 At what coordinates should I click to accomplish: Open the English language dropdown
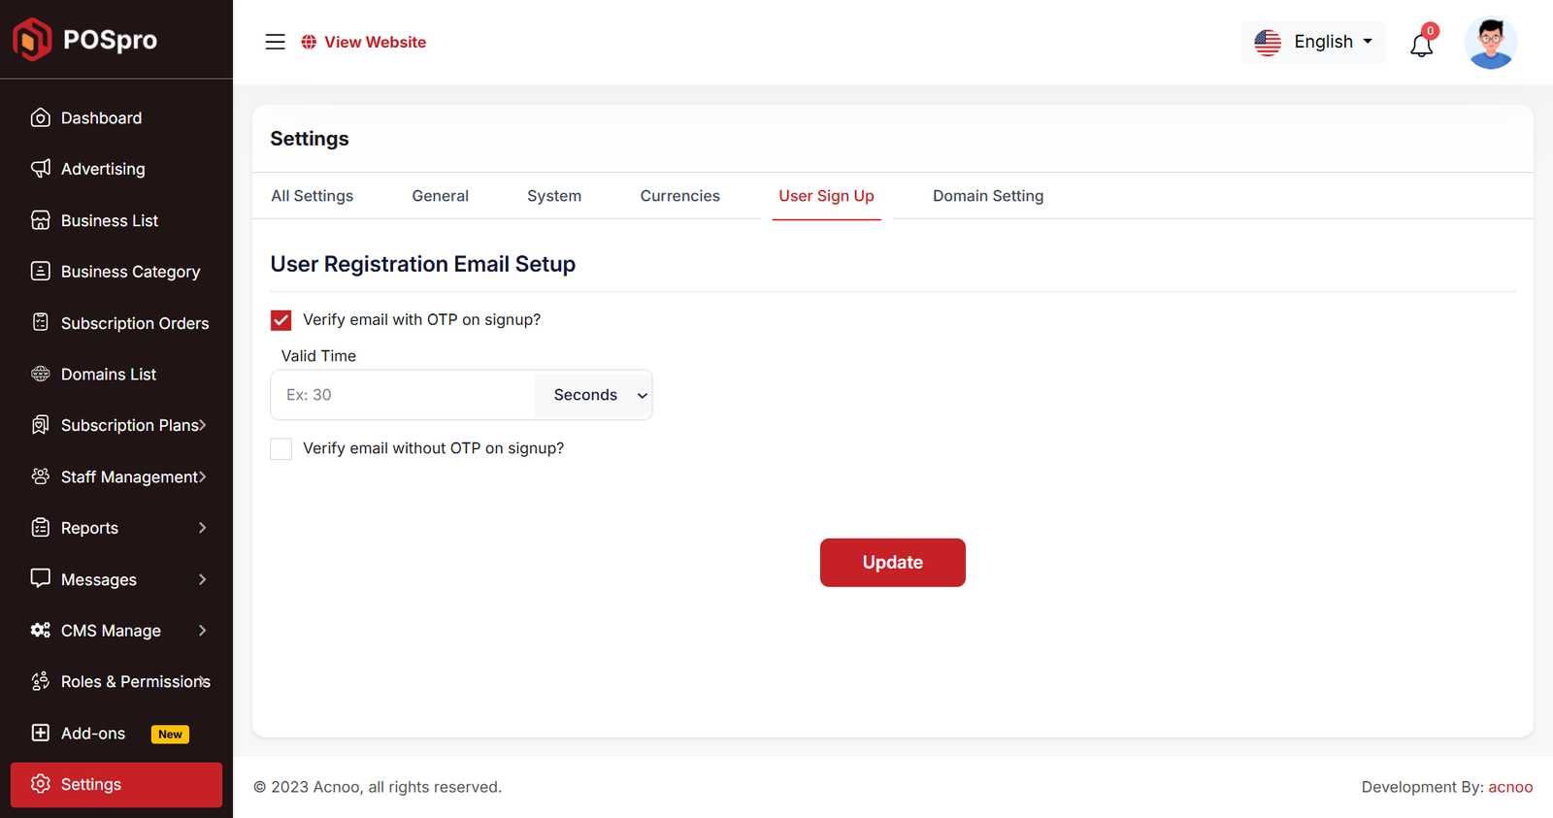(x=1312, y=42)
